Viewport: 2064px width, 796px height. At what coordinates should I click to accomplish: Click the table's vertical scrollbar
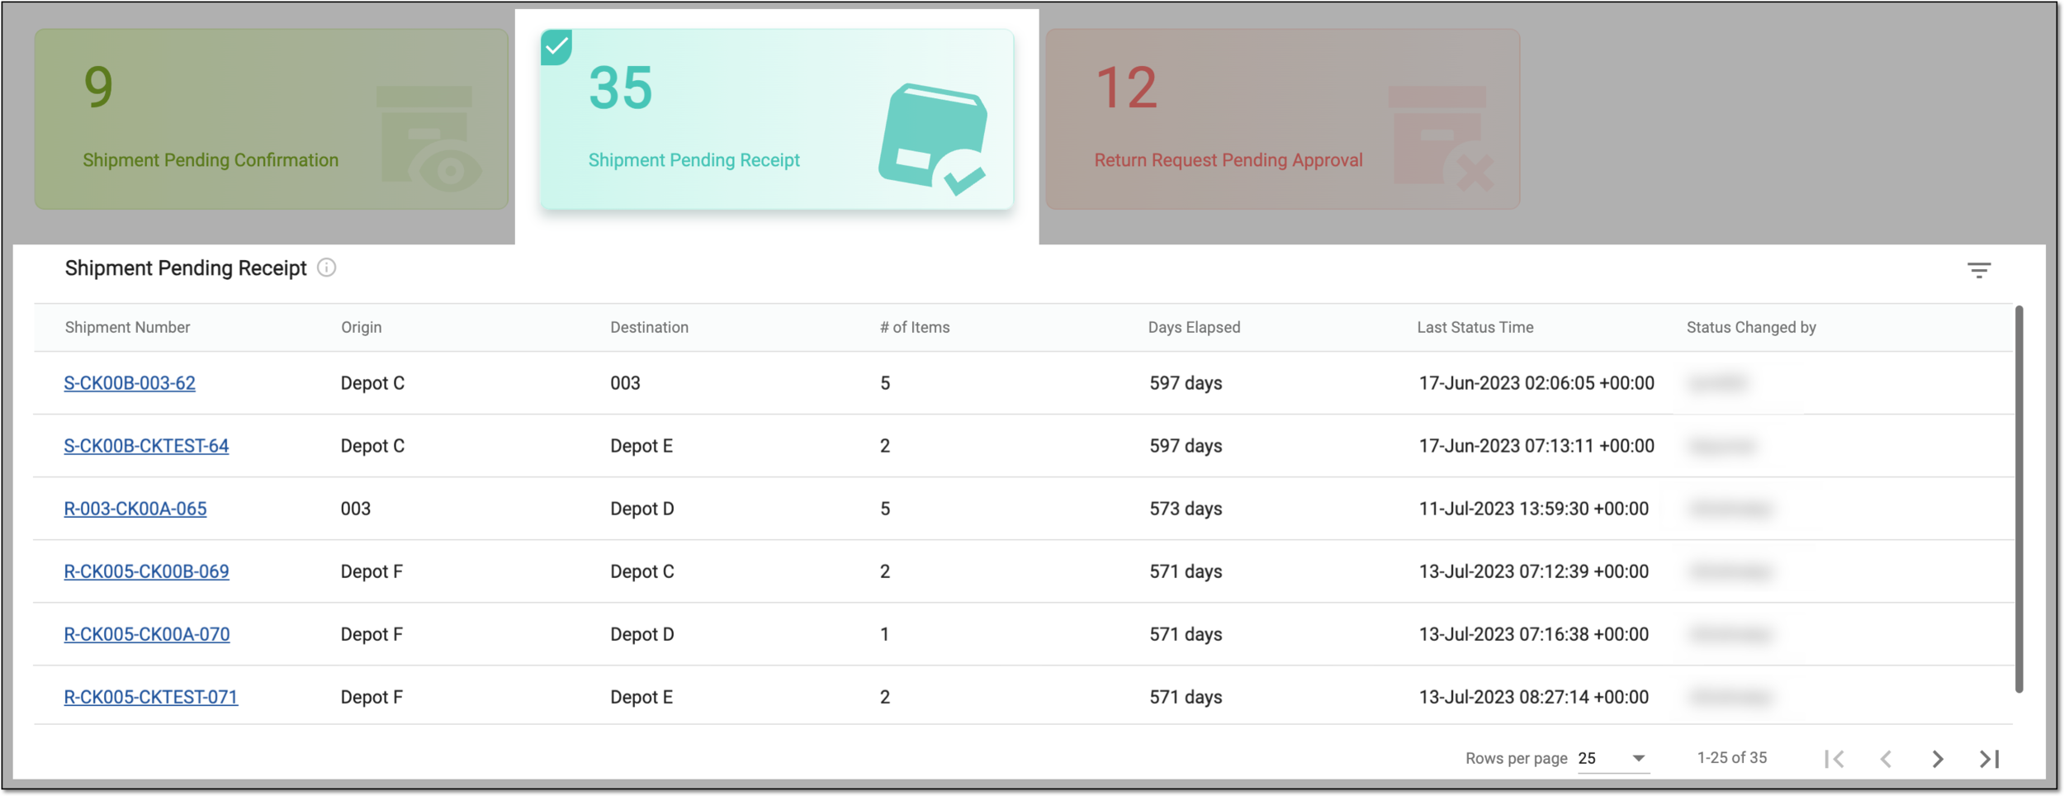[2019, 500]
